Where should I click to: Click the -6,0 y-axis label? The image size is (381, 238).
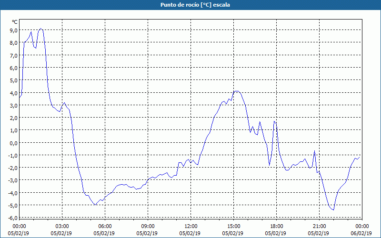12,218
